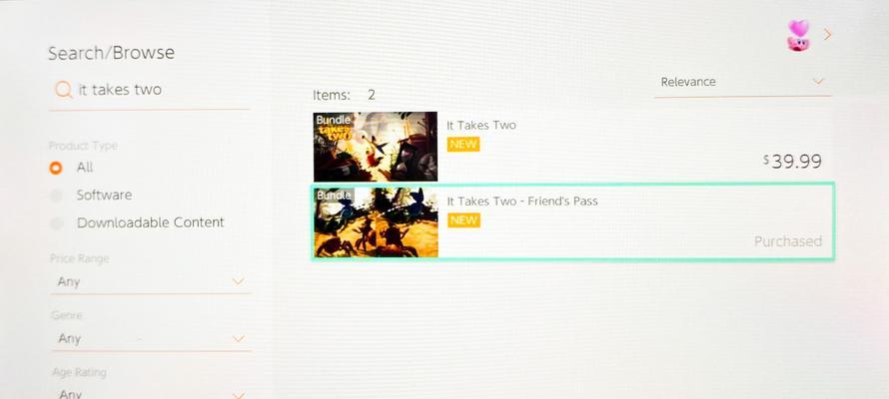Click the NEW badge under It Takes Two
The image size is (889, 399).
(463, 144)
